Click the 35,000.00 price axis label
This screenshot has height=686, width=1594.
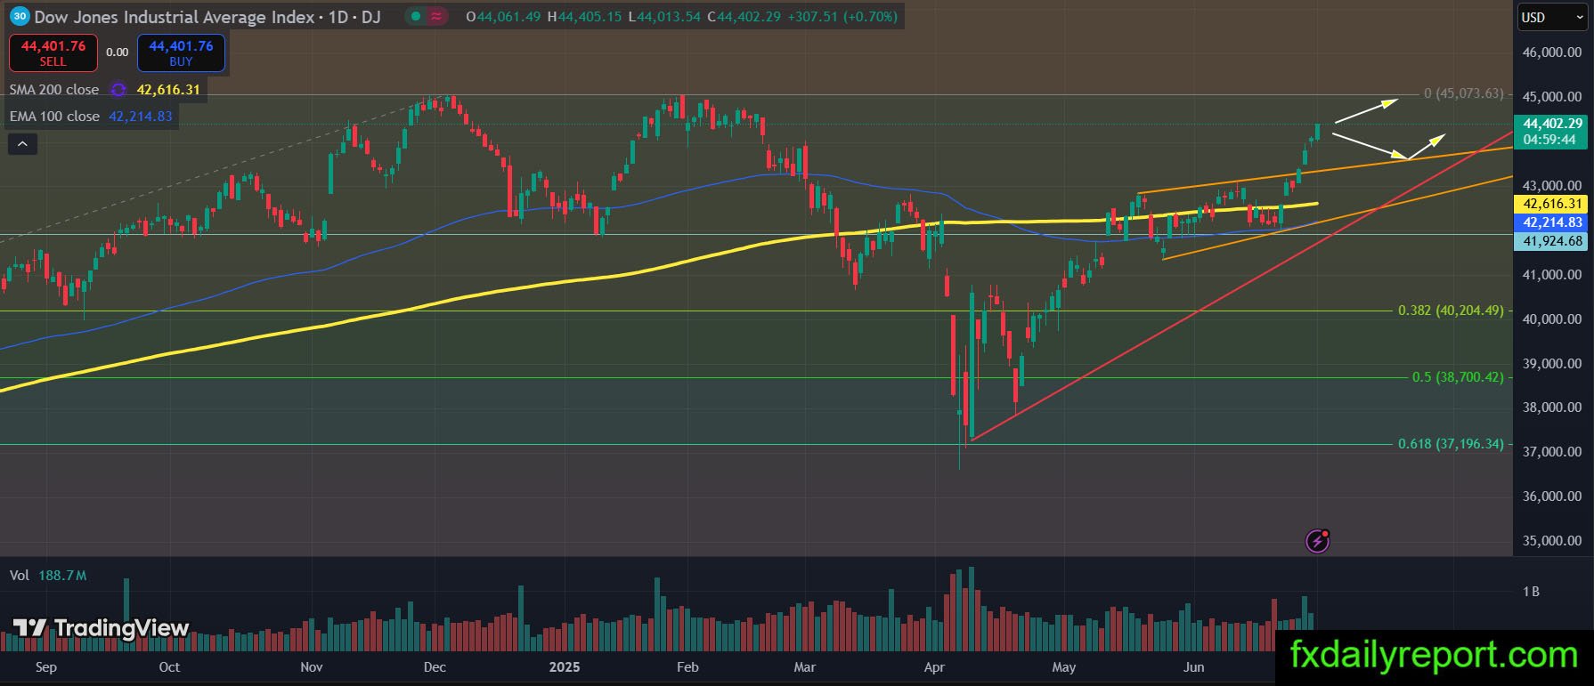pyautogui.click(x=1552, y=541)
